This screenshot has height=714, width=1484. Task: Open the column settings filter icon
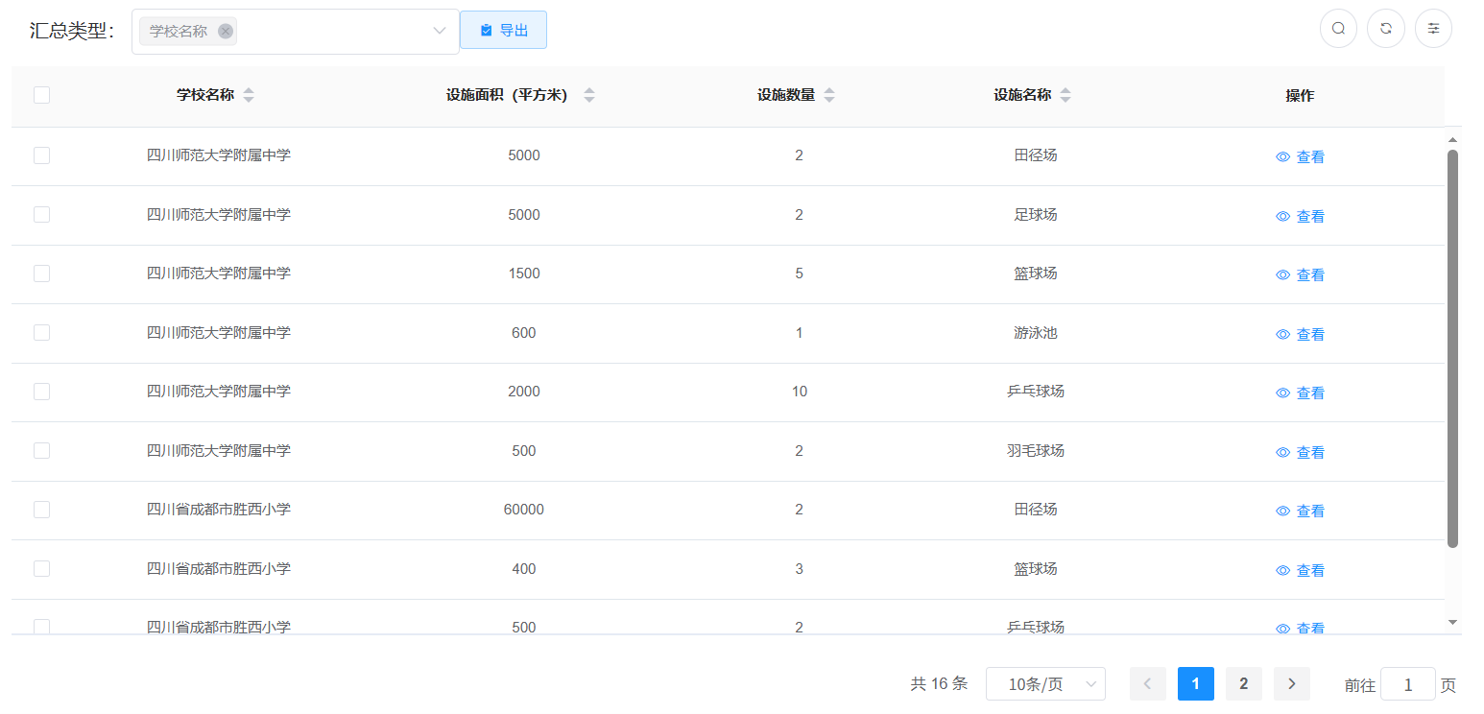point(1433,29)
